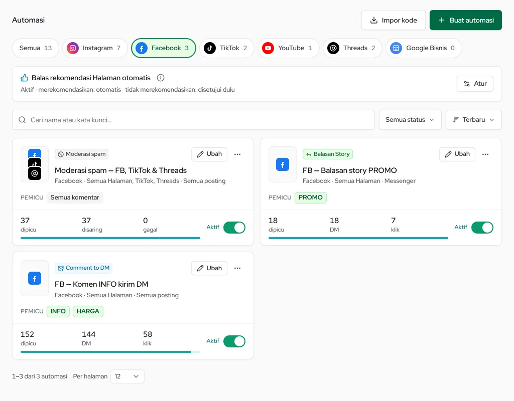The image size is (514, 401).
Task: Open the Semua status filter dropdown
Action: (x=410, y=120)
